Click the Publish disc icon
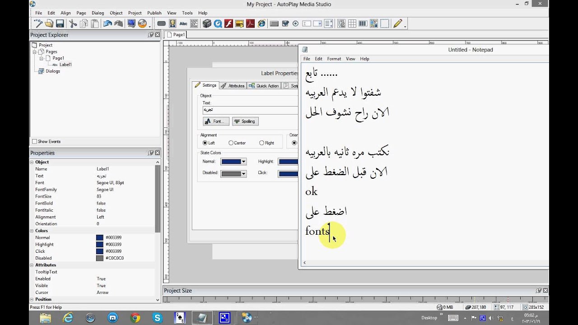The height and width of the screenshot is (325, 578). point(142,23)
